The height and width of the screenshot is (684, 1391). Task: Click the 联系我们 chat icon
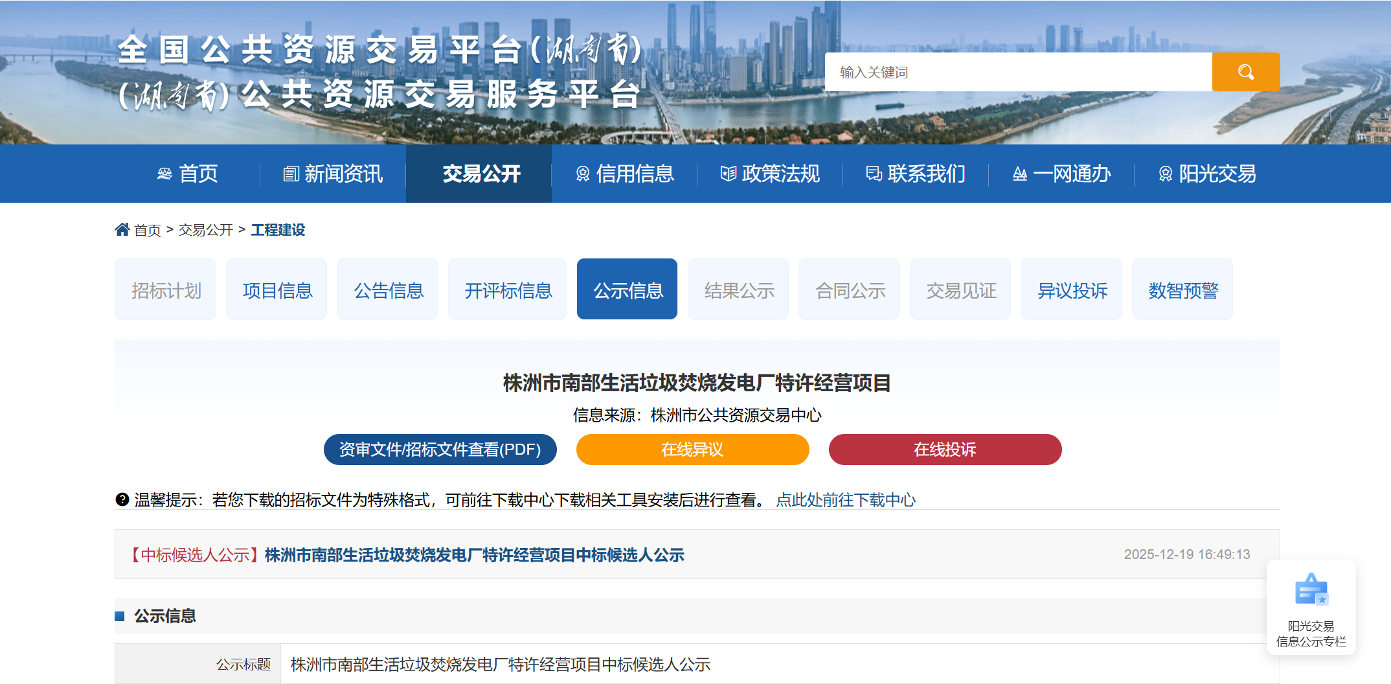click(x=874, y=174)
